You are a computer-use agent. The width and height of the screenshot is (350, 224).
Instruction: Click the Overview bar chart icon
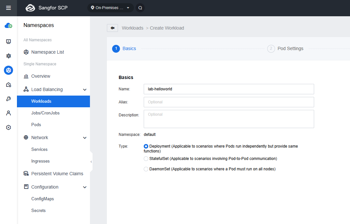pyautogui.click(x=26, y=76)
